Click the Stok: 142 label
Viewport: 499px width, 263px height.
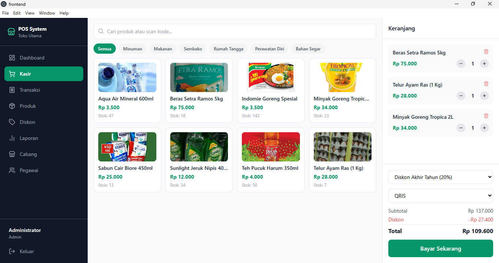coord(251,116)
